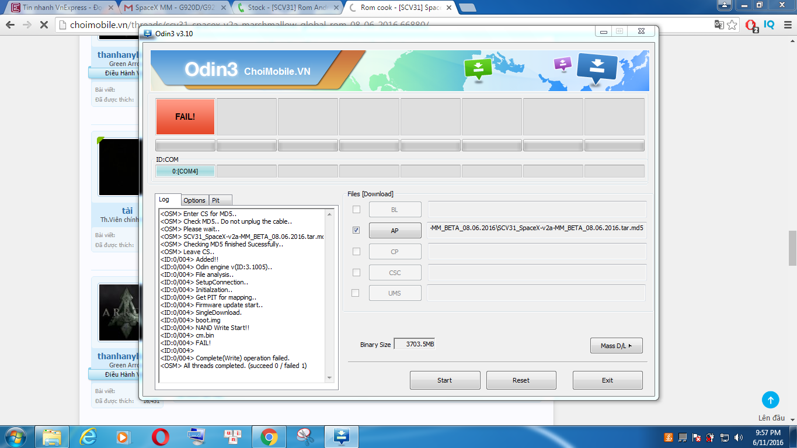
Task: Click the UniKey taskbar icon
Action: pos(233,437)
